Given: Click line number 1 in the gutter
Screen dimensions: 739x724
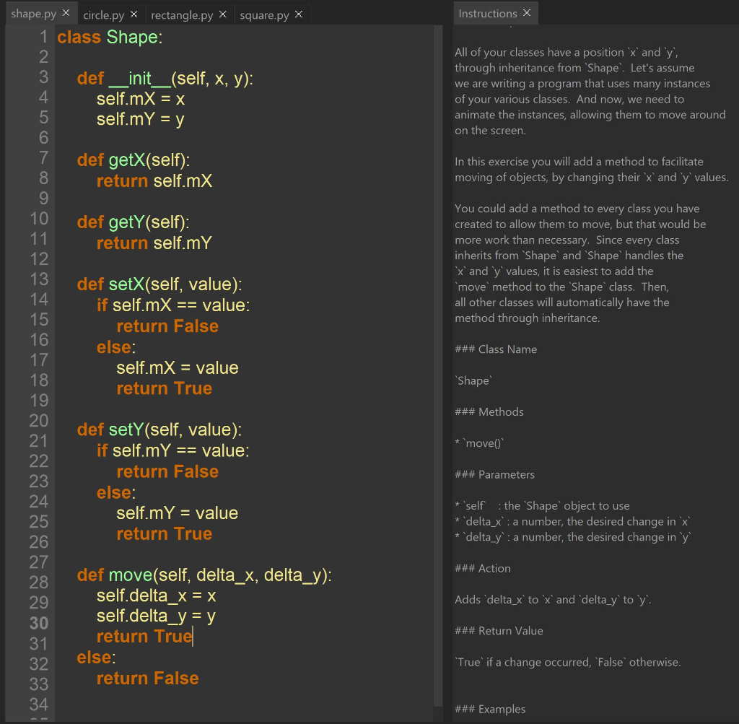Looking at the screenshot, I should (x=43, y=36).
